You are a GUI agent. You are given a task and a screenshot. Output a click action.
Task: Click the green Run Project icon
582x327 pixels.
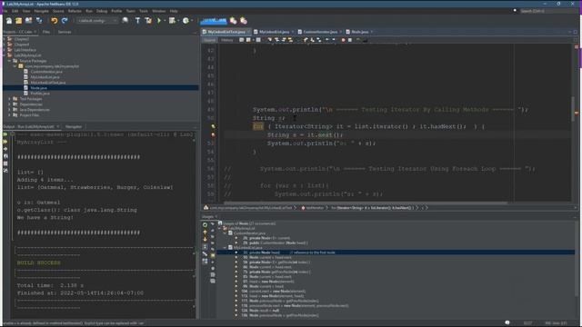159,21
